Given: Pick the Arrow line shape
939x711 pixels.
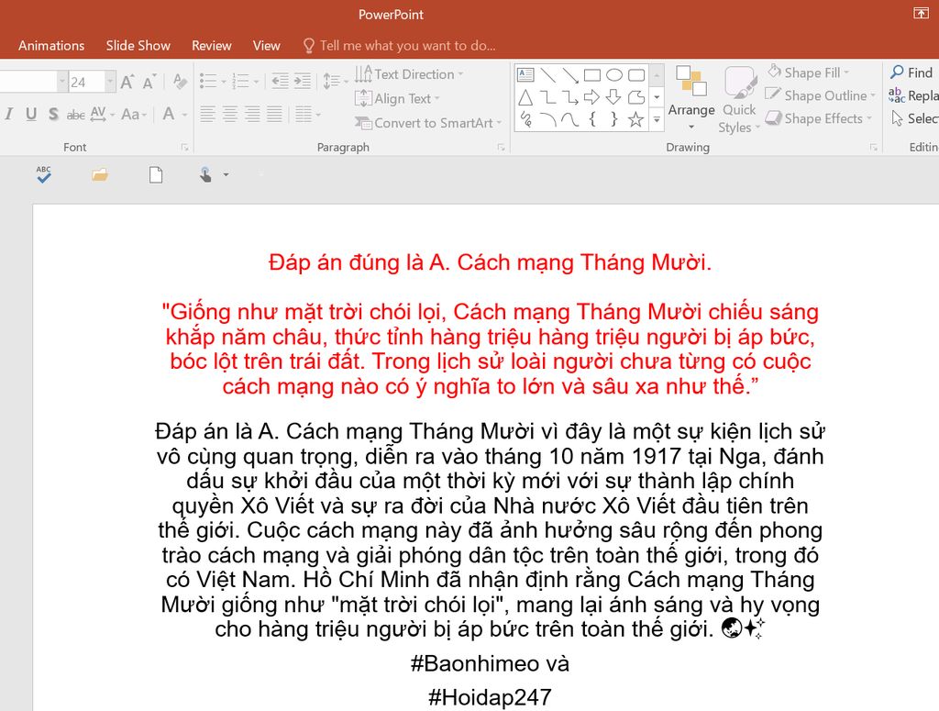Looking at the screenshot, I should coord(570,75).
